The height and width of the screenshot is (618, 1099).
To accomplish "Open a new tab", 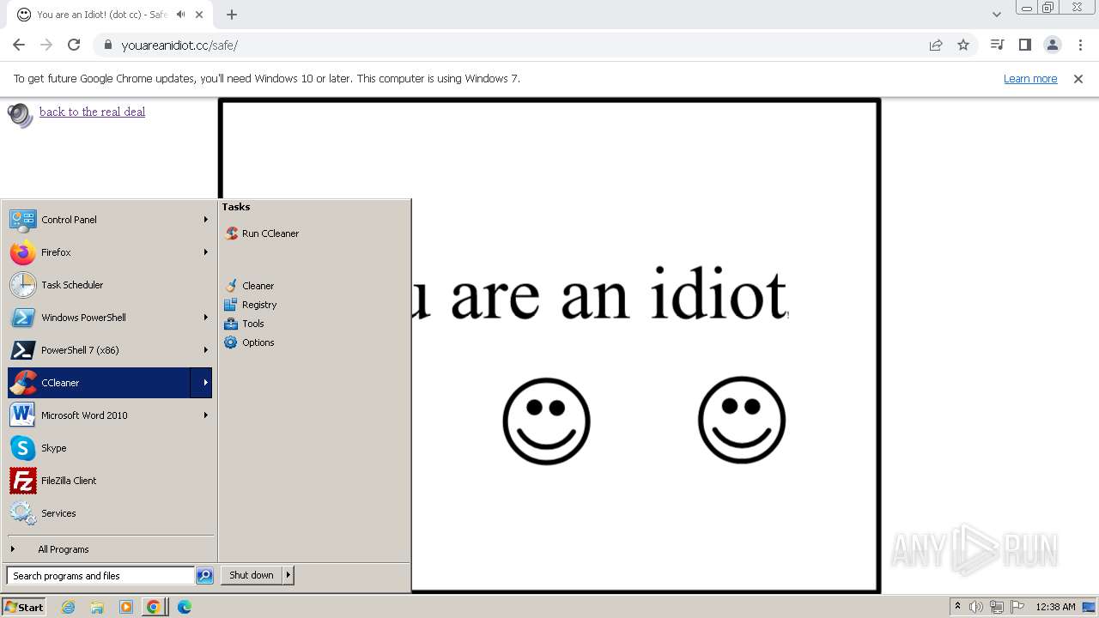I will coord(232,15).
